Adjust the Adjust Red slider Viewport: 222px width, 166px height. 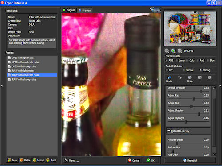(194, 99)
